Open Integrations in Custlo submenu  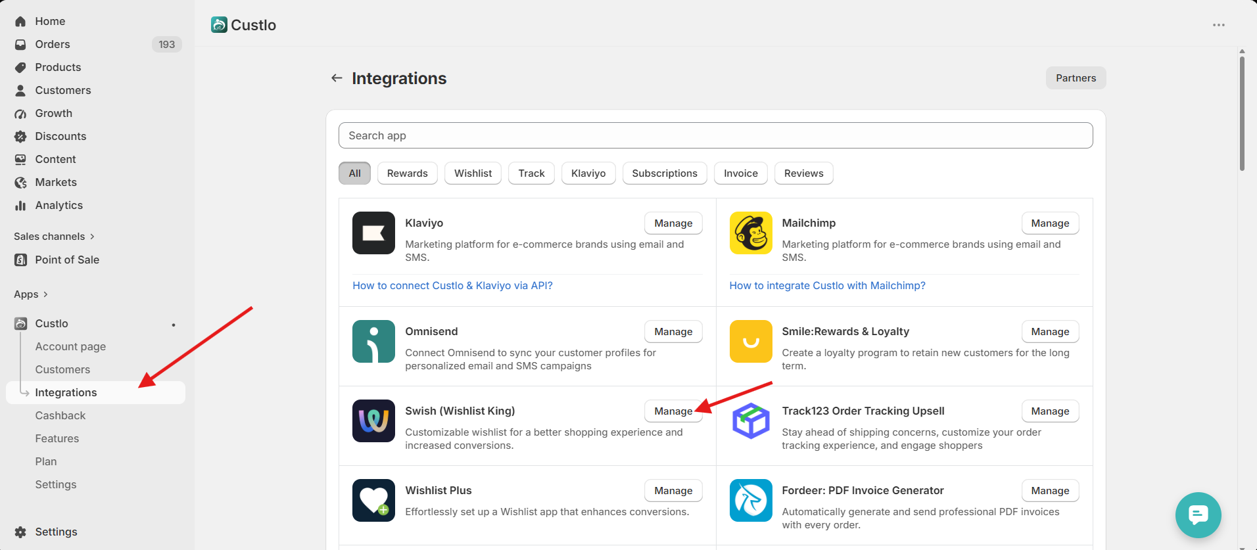[x=95, y=393]
